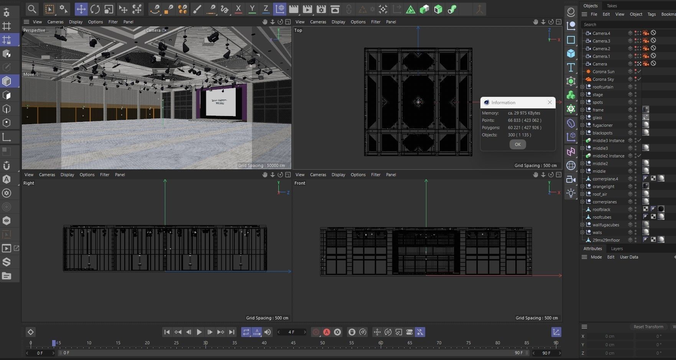Toggle Corona Sun enable checkmark

click(639, 72)
